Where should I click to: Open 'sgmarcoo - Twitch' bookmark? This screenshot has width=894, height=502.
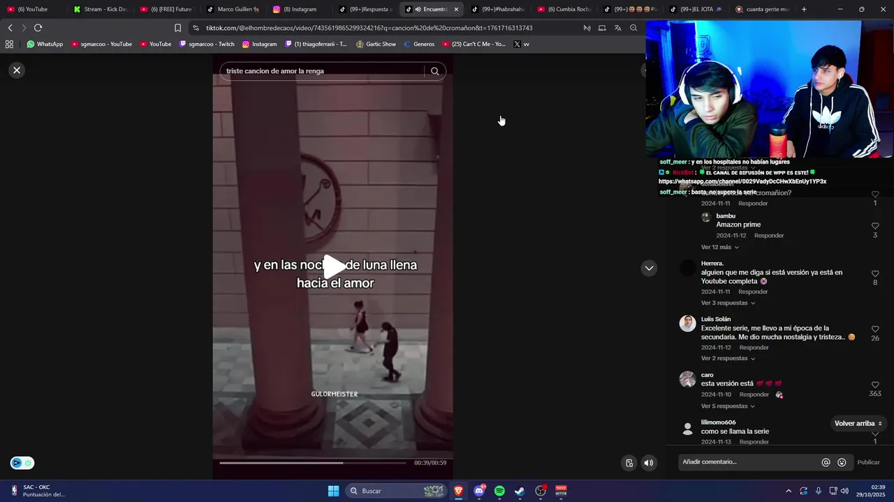[x=207, y=44]
